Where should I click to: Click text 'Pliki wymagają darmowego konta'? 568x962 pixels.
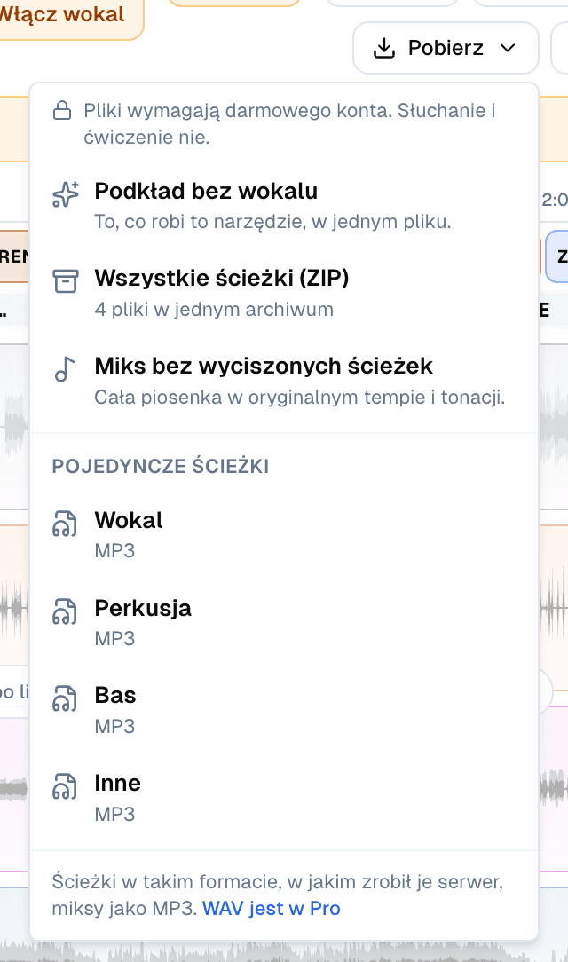[x=238, y=110]
